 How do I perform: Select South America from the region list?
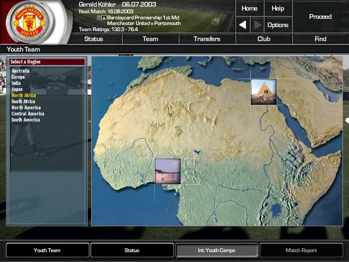(x=25, y=120)
